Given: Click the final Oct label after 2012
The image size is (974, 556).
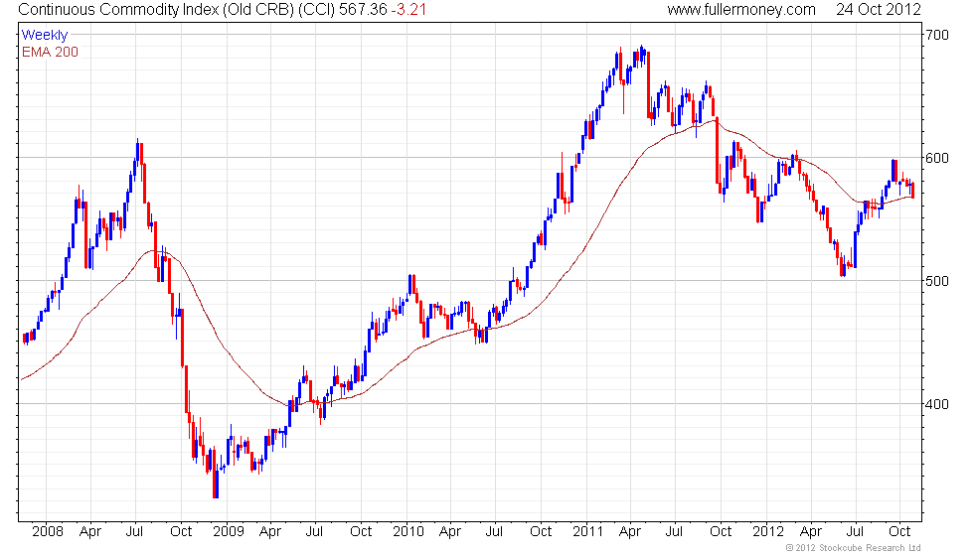Looking at the screenshot, I should click(x=899, y=532).
